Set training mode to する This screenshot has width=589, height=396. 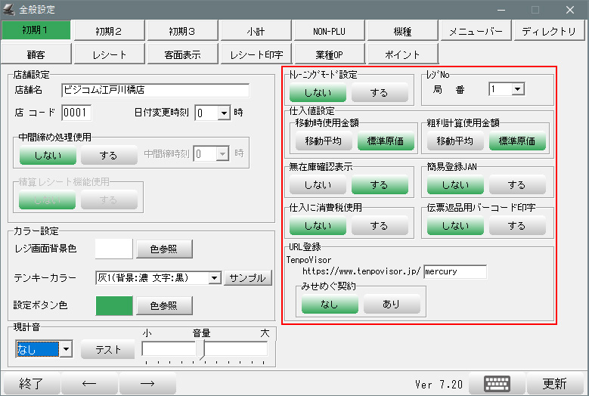(x=379, y=93)
